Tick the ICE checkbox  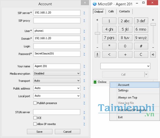pyautogui.click(x=35, y=118)
